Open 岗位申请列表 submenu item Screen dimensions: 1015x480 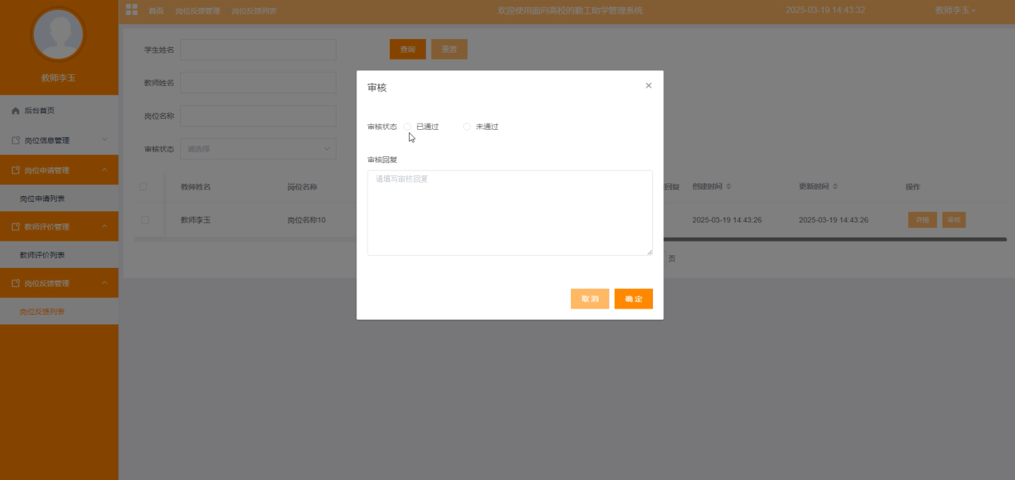pos(59,199)
